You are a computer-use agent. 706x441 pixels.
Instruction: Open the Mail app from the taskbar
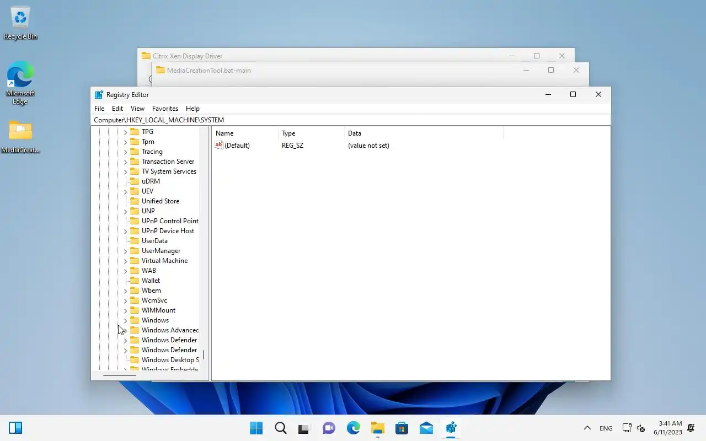pyautogui.click(x=426, y=428)
